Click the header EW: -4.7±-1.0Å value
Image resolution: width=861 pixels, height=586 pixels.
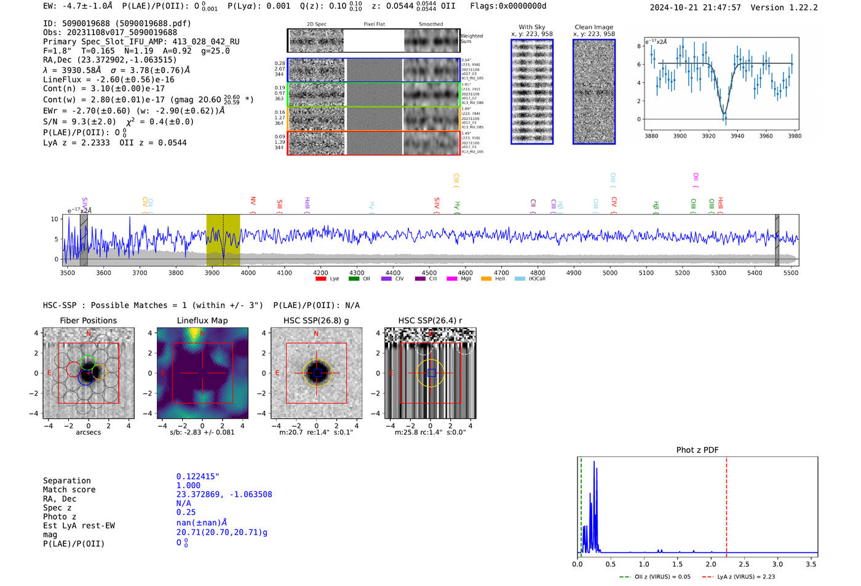[x=78, y=6]
